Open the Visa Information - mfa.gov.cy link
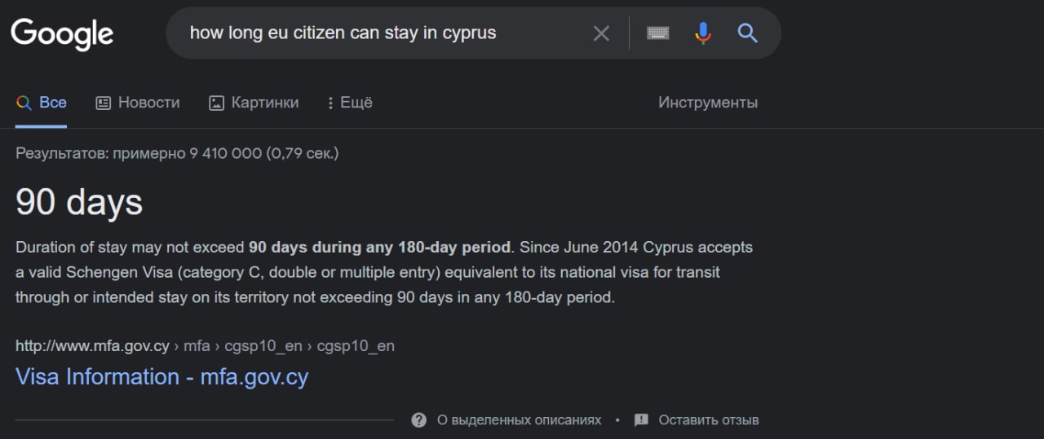 click(x=161, y=377)
